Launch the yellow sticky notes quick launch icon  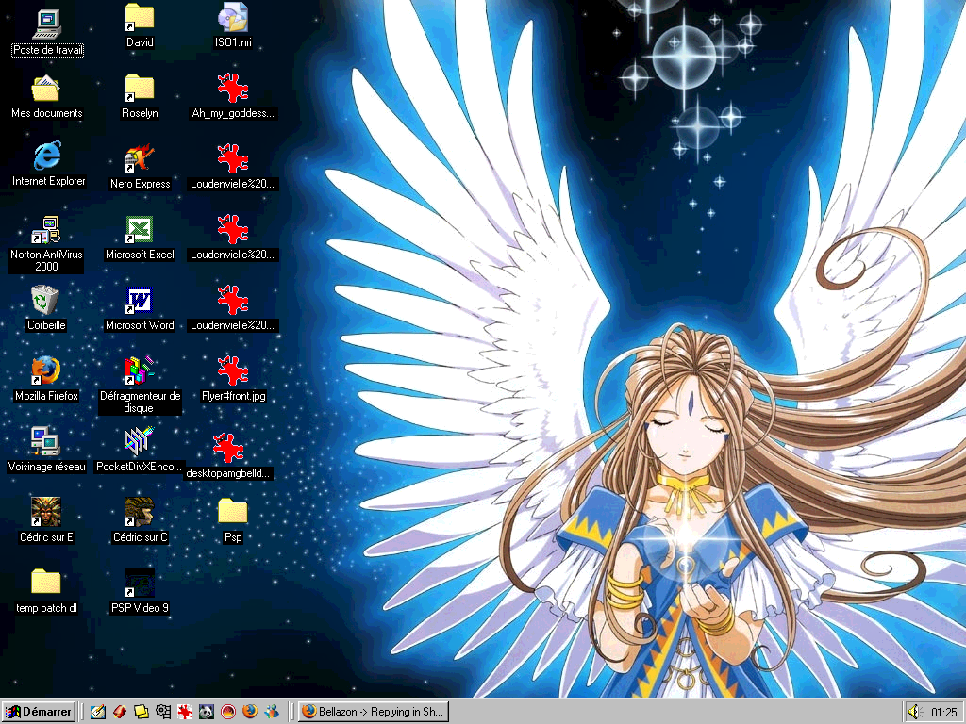pos(142,712)
